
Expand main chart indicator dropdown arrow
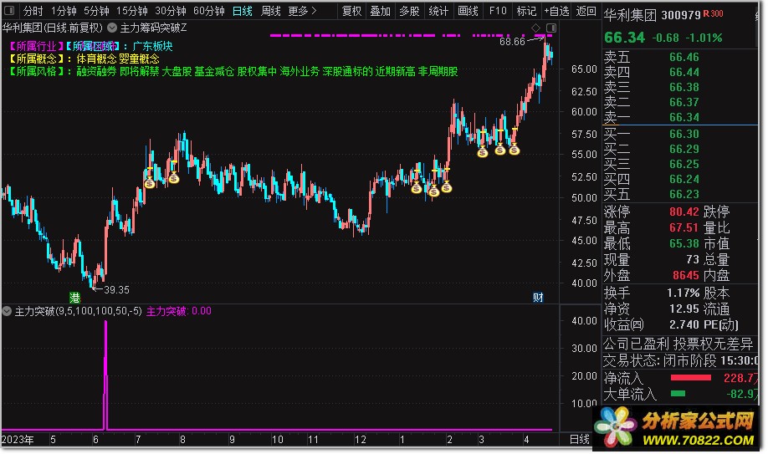112,28
